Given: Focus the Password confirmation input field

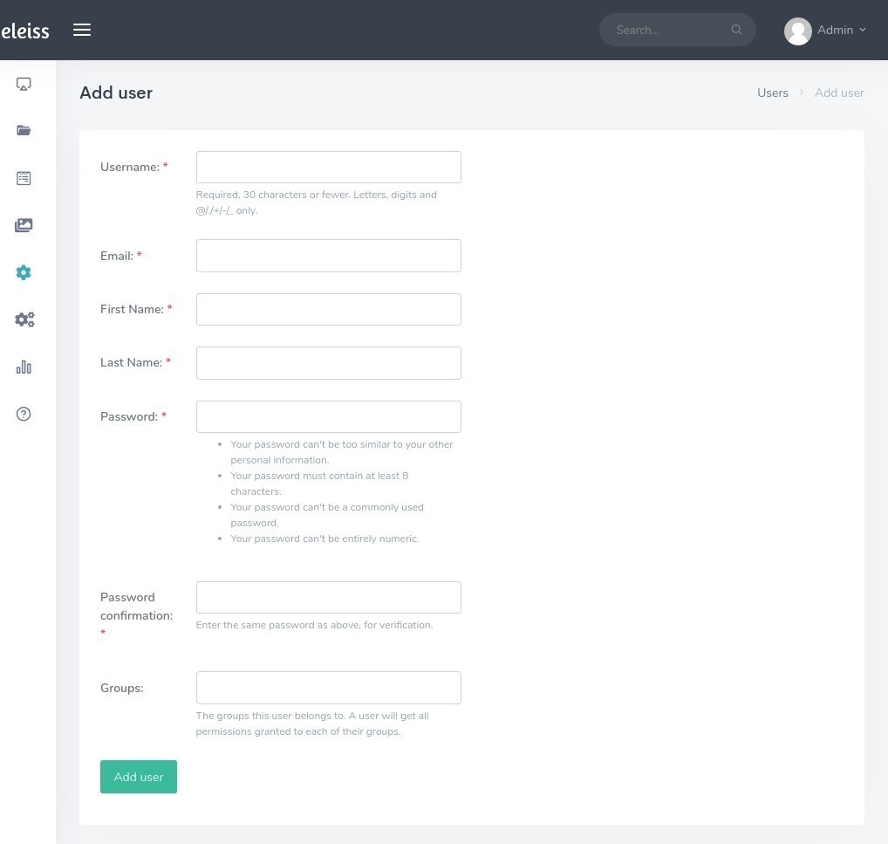Looking at the screenshot, I should [329, 597].
